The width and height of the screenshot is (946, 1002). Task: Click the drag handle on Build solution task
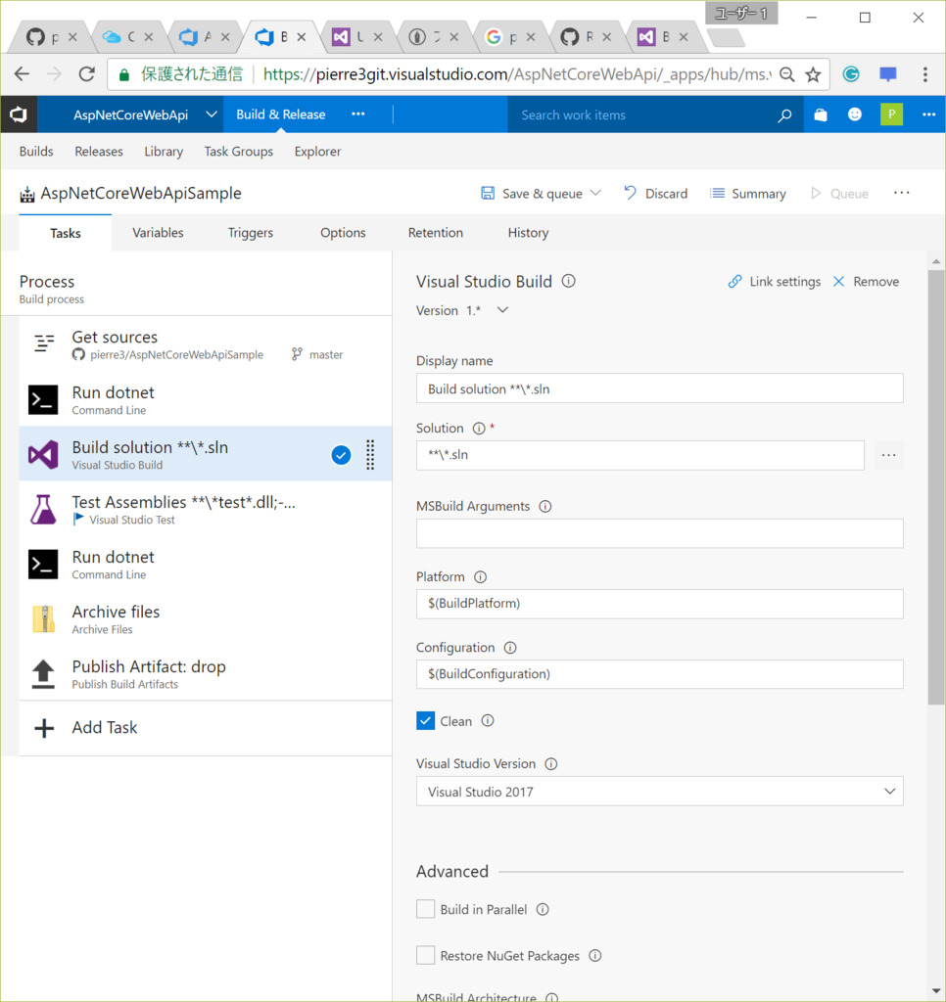[370, 454]
